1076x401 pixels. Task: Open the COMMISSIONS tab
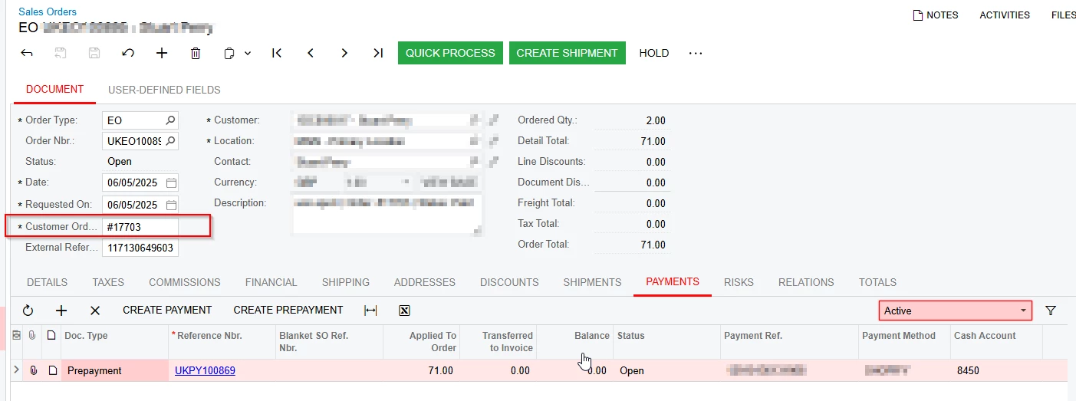(185, 282)
